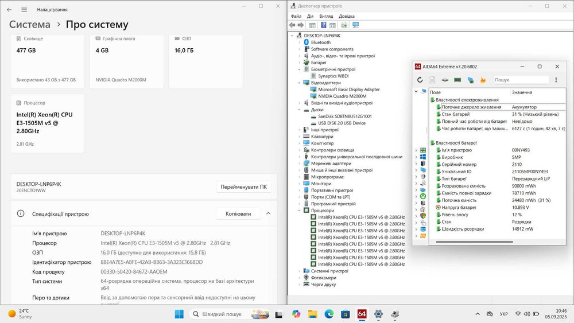Select the green Xbox DirectX icon in AIDA64 sidebar
574x323 pixels.
pos(423,196)
